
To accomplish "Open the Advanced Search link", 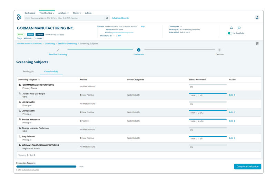I will [x=120, y=18].
